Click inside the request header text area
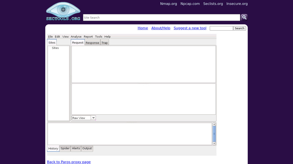The height and width of the screenshot is (164, 293). (143, 64)
